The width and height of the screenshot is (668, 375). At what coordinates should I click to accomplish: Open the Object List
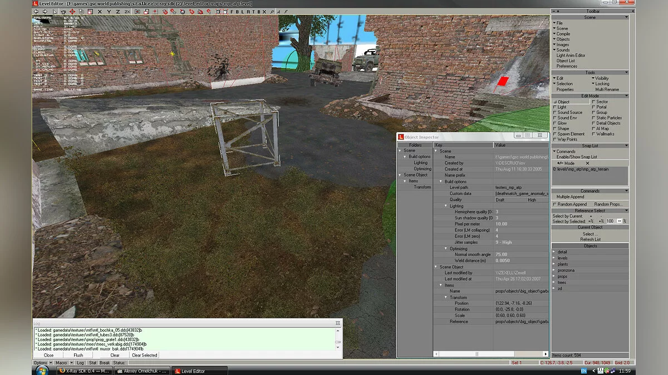pos(566,61)
